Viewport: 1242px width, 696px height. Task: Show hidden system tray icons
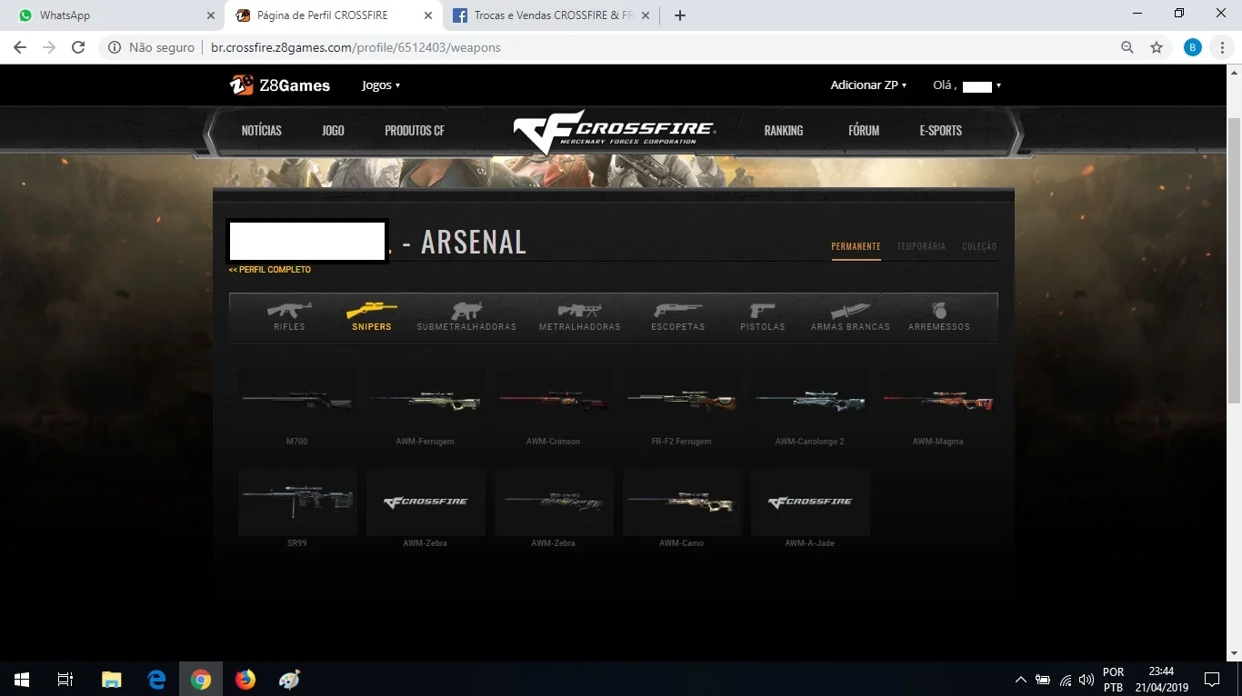coord(1020,680)
